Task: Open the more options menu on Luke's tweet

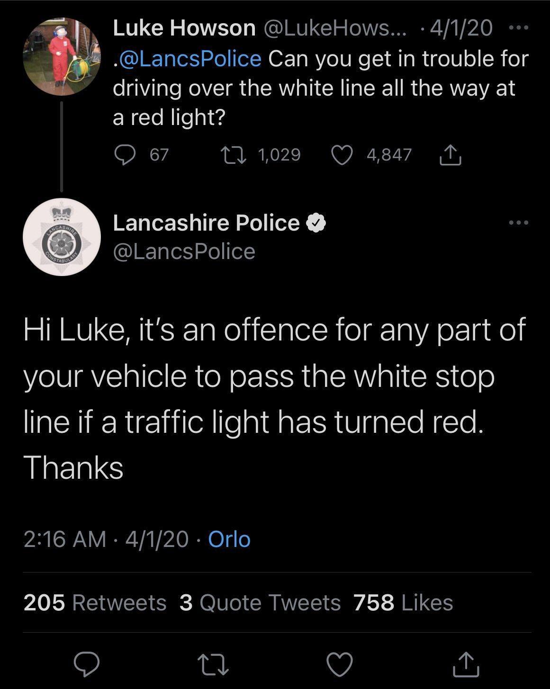Action: [519, 28]
